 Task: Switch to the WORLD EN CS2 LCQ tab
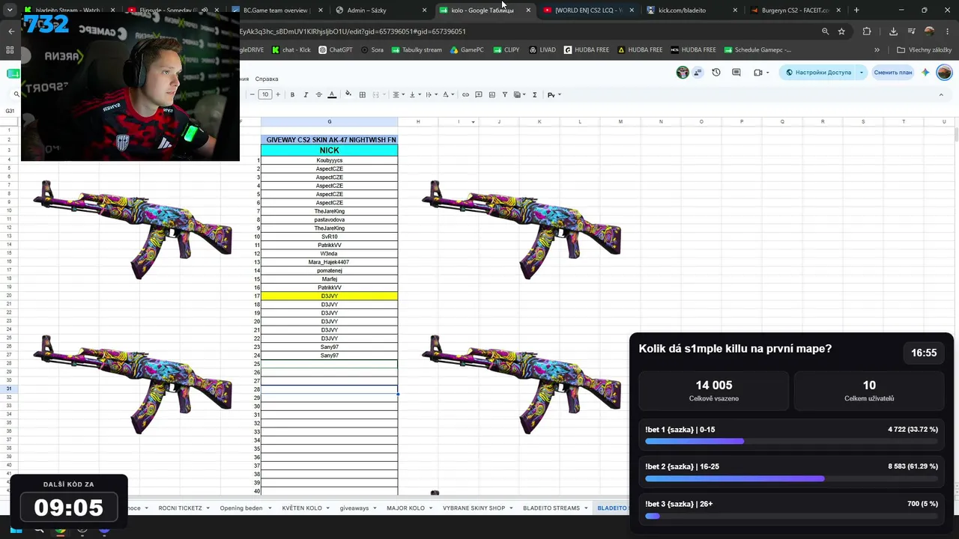click(588, 10)
